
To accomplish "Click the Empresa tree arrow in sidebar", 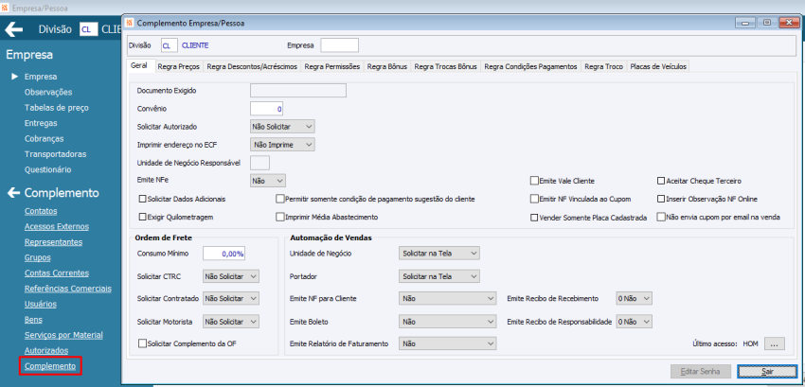I will pyautogui.click(x=14, y=77).
